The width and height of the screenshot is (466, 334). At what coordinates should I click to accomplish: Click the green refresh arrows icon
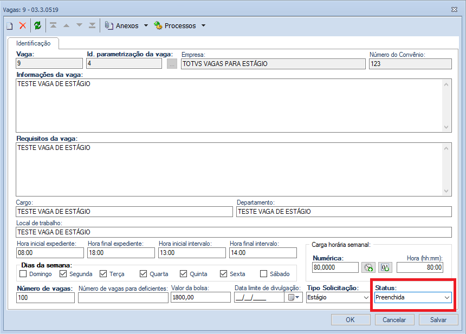[x=38, y=25]
